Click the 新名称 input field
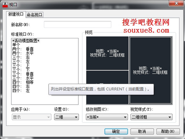Viewport: 185px width, 139px height. click(x=78, y=24)
